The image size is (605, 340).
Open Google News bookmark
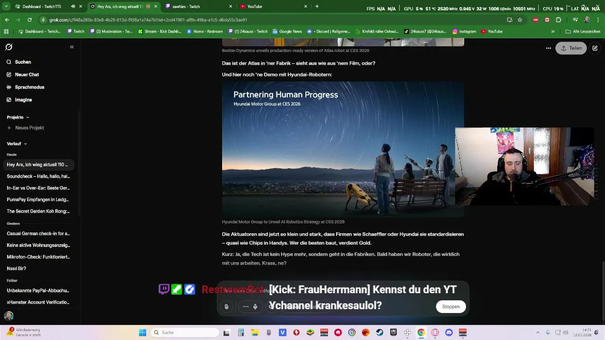coord(287,32)
